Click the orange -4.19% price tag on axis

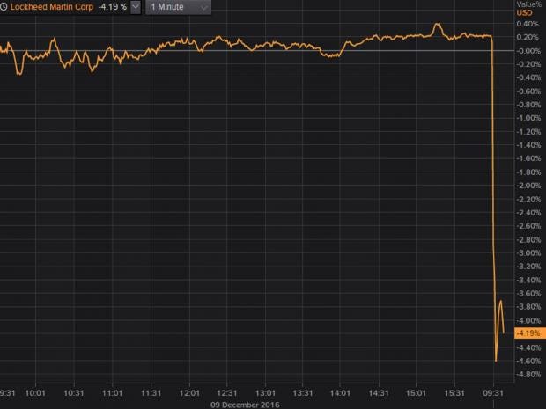(527, 333)
